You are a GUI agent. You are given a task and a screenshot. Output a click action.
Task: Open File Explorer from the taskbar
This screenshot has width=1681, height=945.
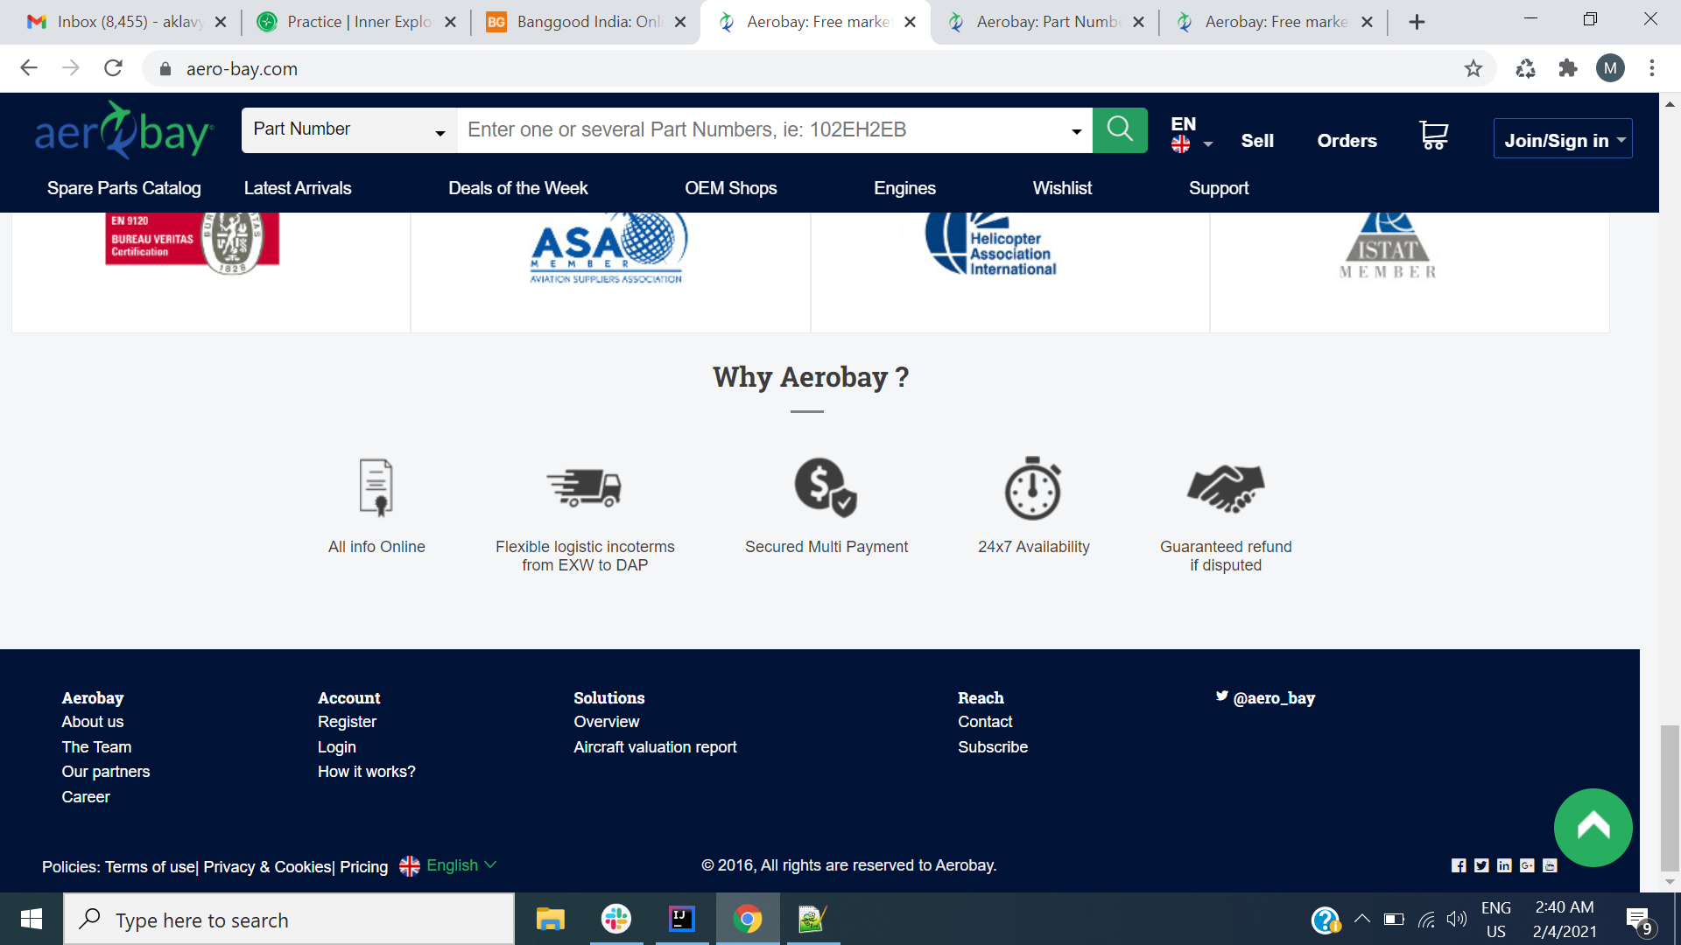pos(550,920)
